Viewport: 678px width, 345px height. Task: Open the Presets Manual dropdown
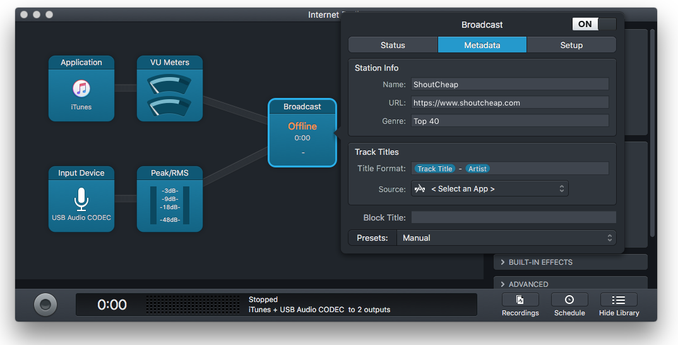tap(506, 238)
